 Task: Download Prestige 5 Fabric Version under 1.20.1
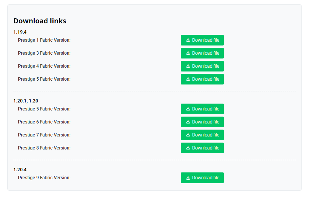[202, 109]
